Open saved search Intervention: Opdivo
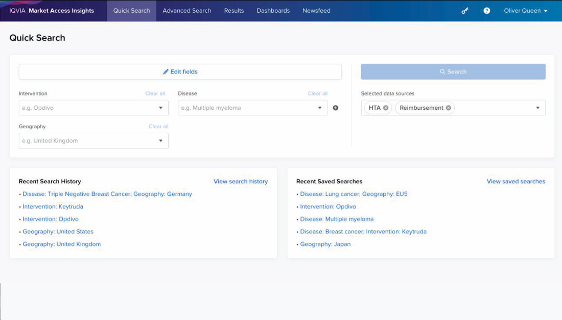 (x=328, y=207)
